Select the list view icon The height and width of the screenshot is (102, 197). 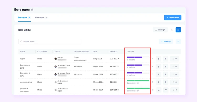pos(178,30)
